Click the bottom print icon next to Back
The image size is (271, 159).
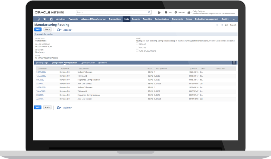tap(59, 108)
